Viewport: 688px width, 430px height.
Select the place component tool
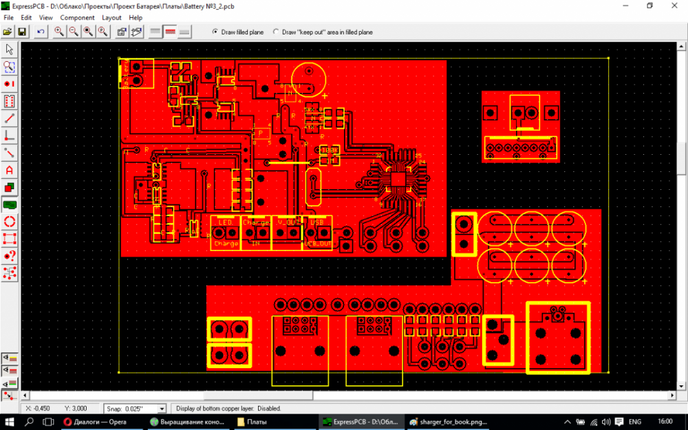pyautogui.click(x=9, y=101)
